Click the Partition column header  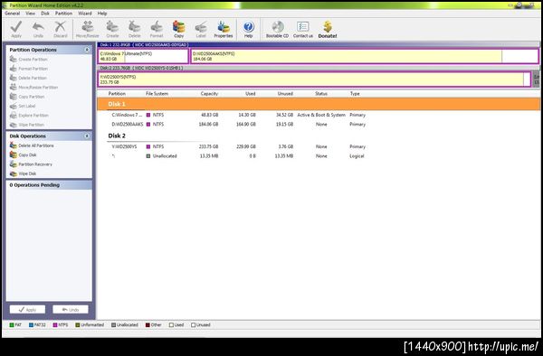[x=117, y=94]
